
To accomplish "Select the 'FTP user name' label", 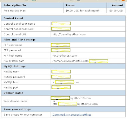I will [x=13, y=45].
